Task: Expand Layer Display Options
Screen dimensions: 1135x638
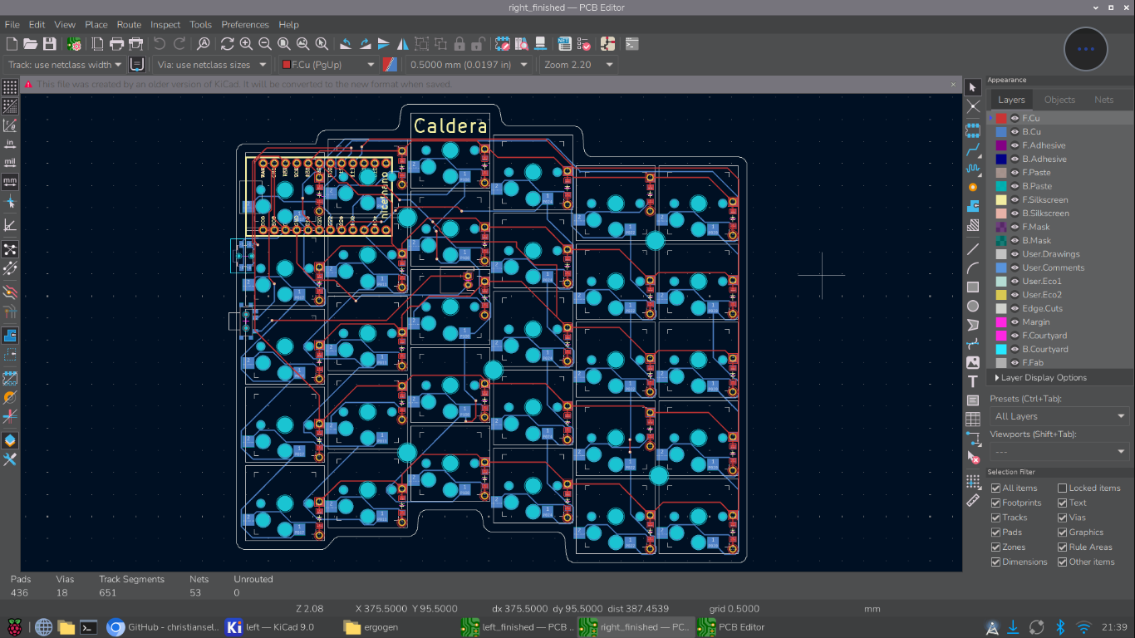Action: coord(1043,377)
